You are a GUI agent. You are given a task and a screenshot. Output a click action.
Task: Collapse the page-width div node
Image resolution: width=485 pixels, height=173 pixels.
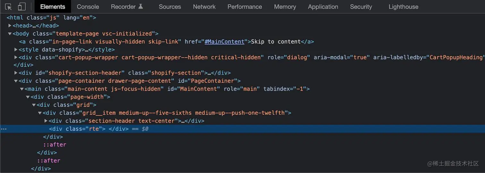[x=28, y=97]
